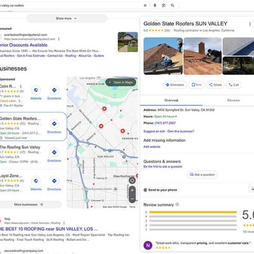
Task: Switch to the Overview tab
Action: [x=171, y=100]
